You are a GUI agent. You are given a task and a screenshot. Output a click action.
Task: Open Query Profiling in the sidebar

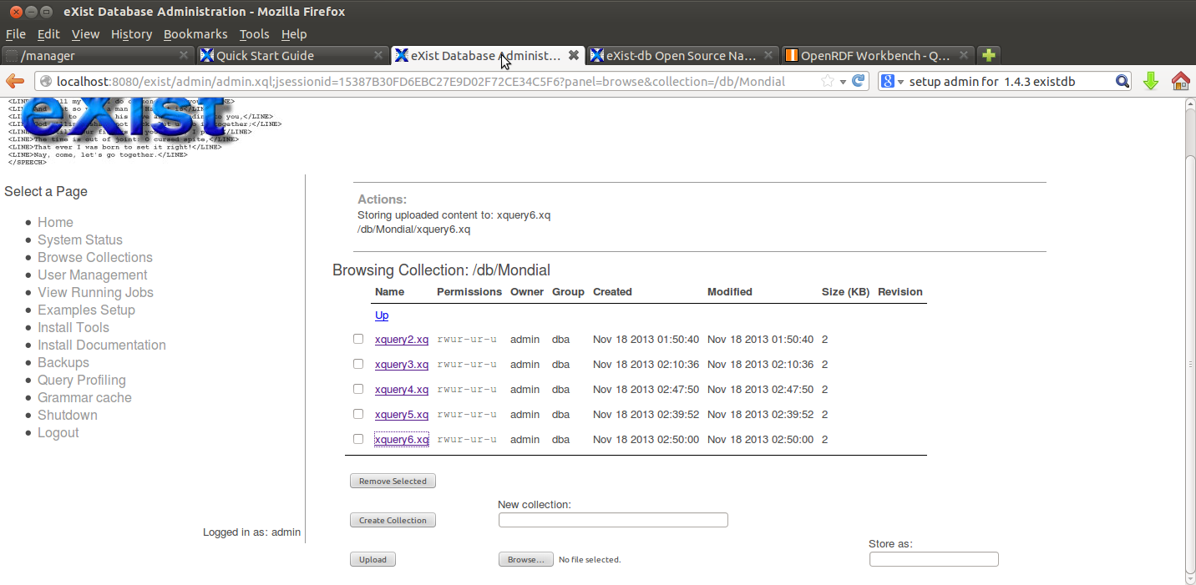[82, 380]
